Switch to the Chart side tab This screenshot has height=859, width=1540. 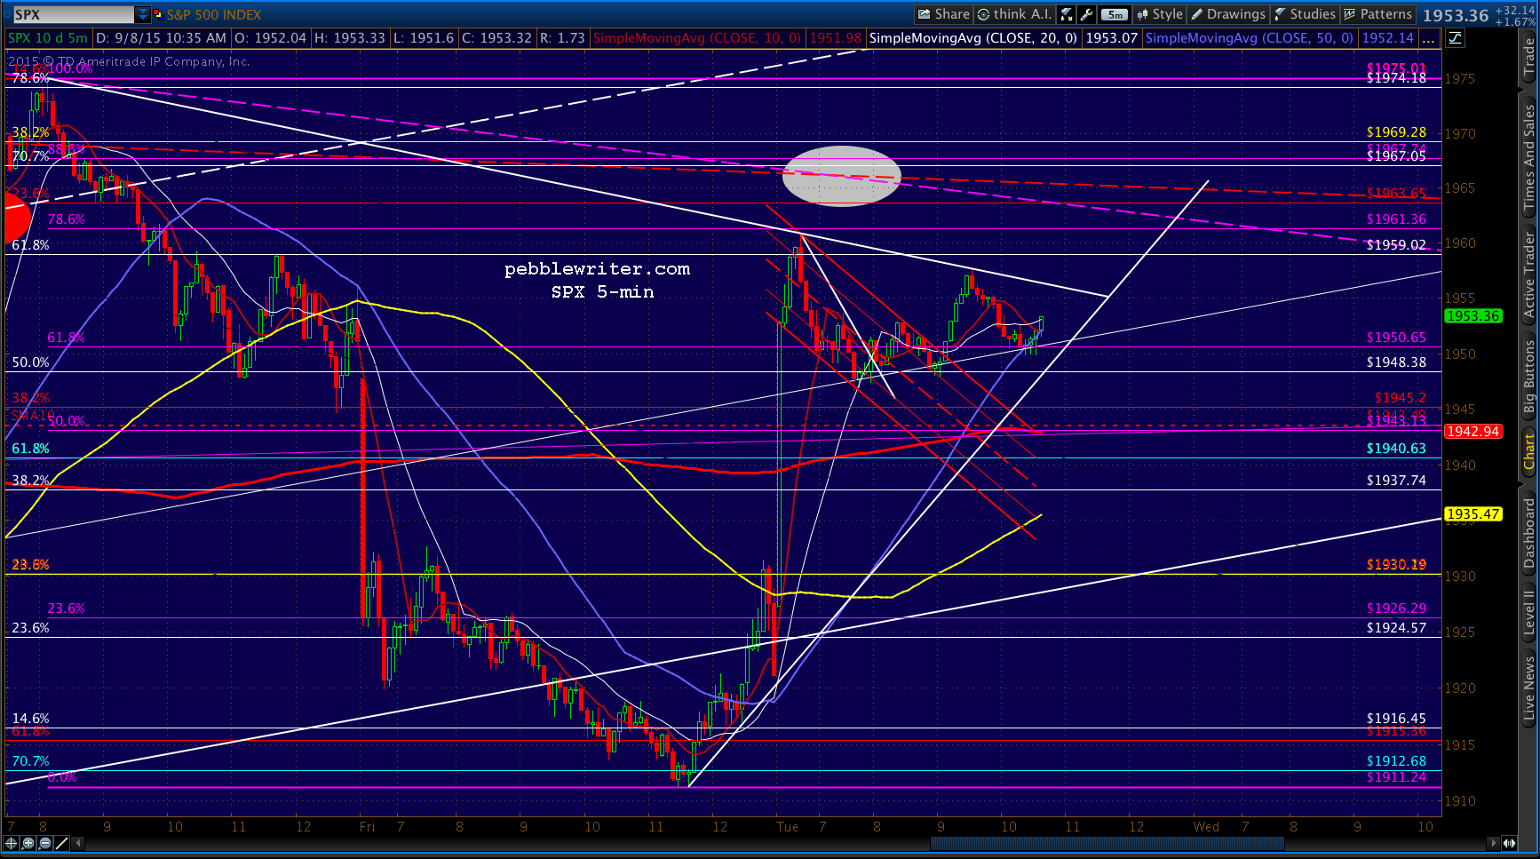click(1529, 451)
